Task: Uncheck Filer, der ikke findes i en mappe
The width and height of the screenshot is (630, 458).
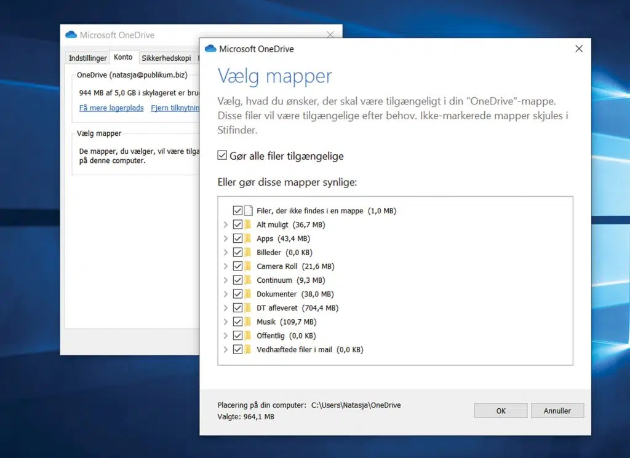Action: (x=237, y=210)
